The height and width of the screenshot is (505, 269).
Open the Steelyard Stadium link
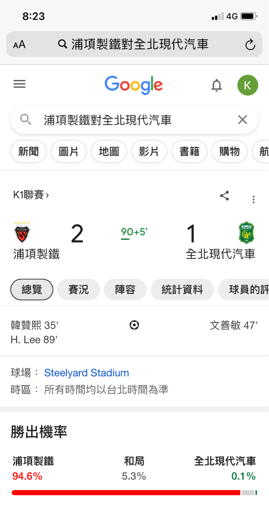(x=86, y=373)
